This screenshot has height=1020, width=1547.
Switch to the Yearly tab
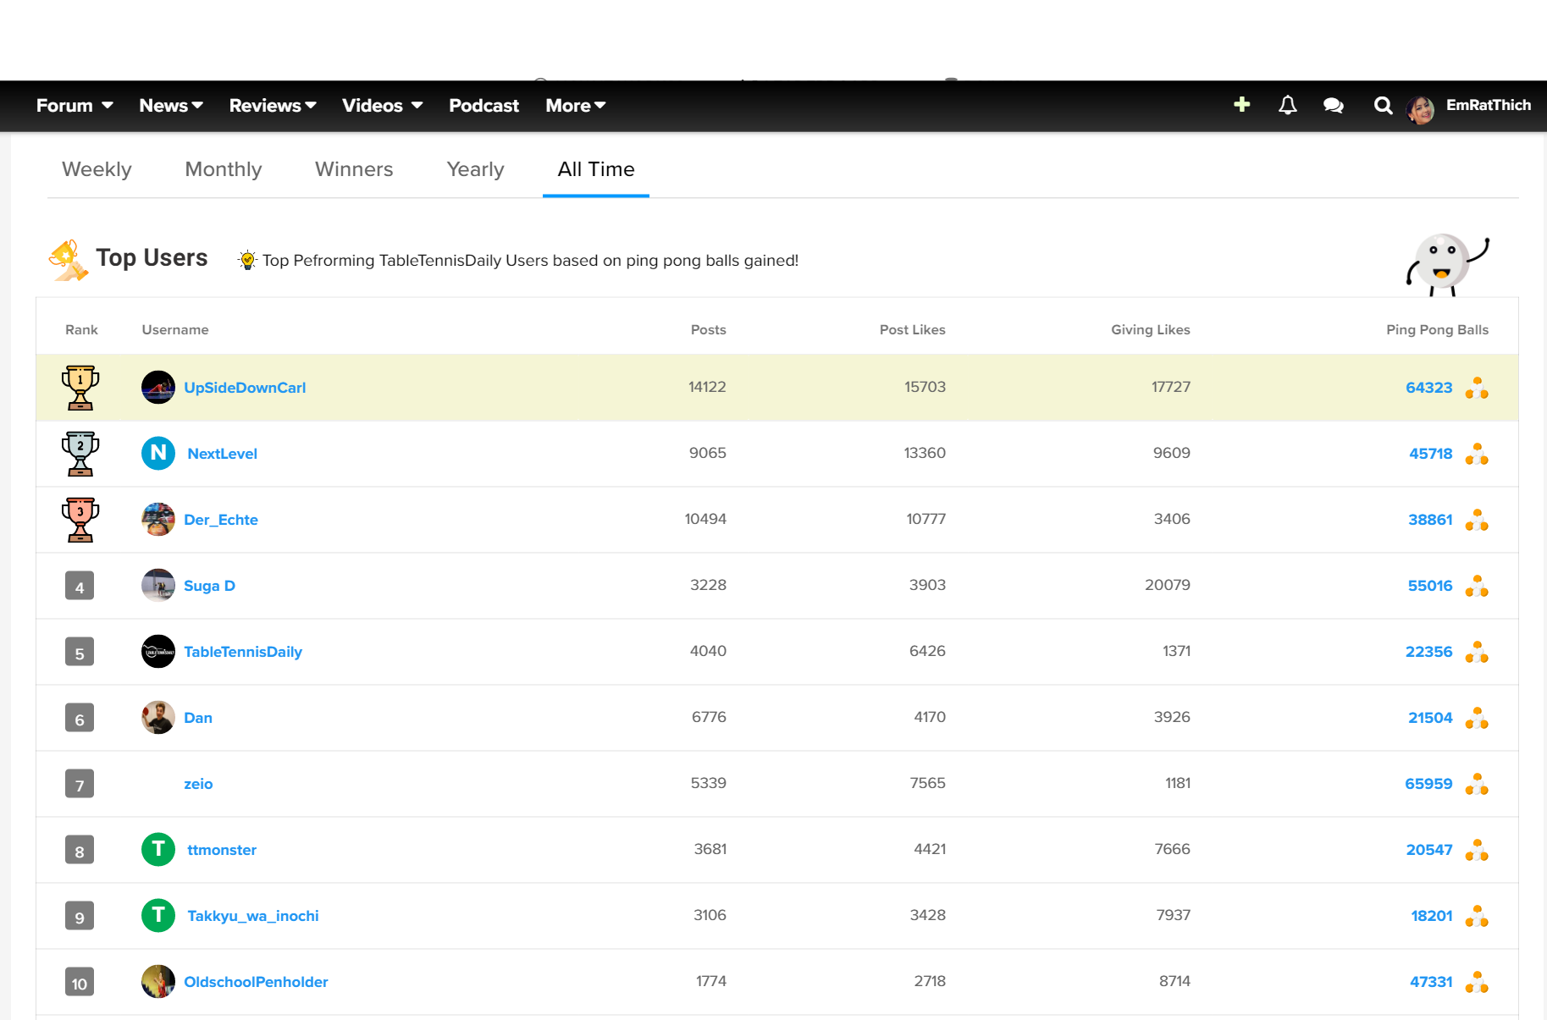click(475, 169)
